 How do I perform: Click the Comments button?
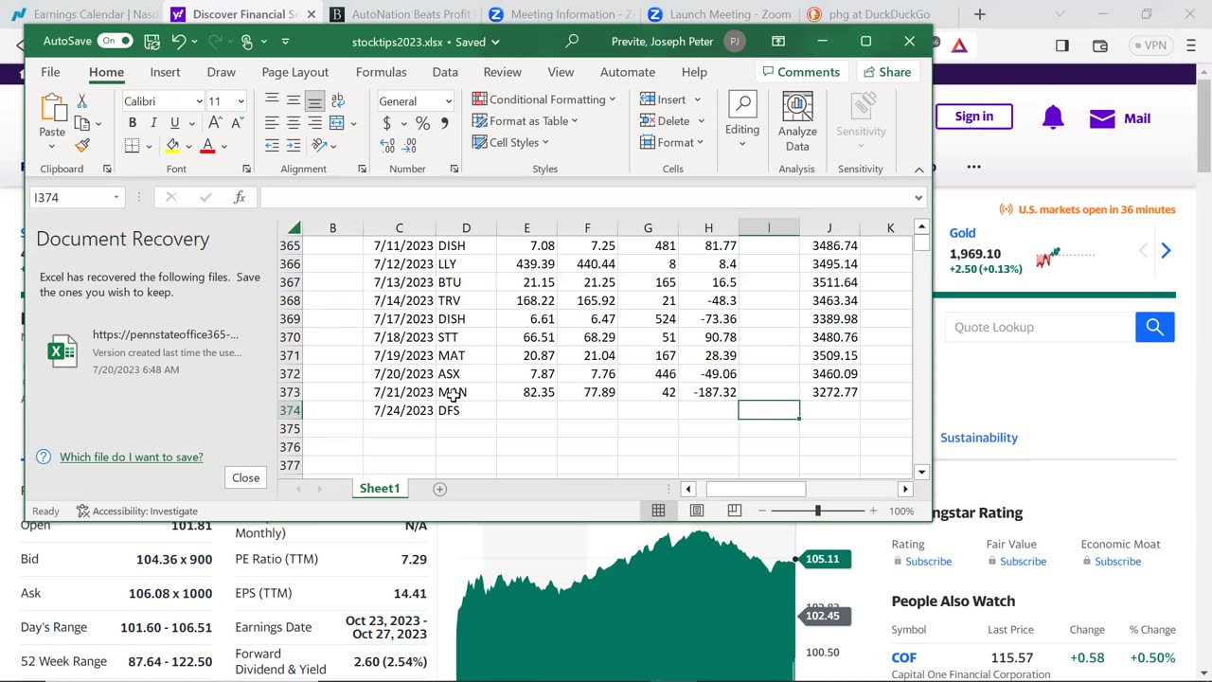pos(800,72)
